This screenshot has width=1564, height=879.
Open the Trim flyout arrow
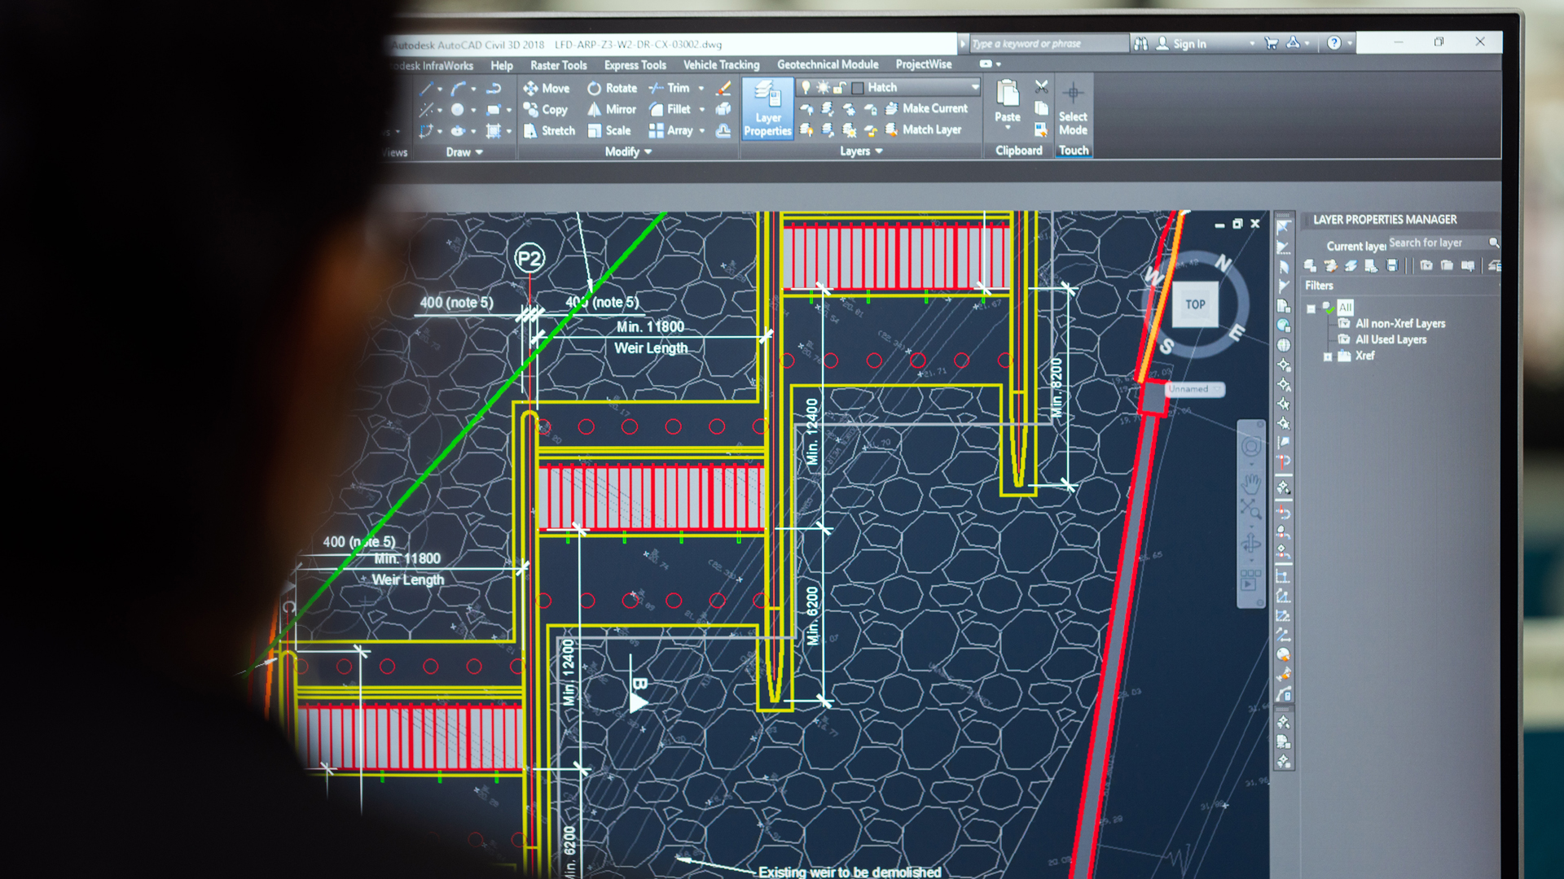701,88
